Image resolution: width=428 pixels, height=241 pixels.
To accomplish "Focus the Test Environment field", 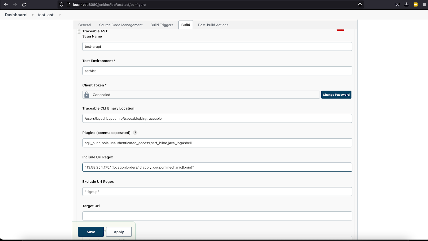I will [217, 71].
